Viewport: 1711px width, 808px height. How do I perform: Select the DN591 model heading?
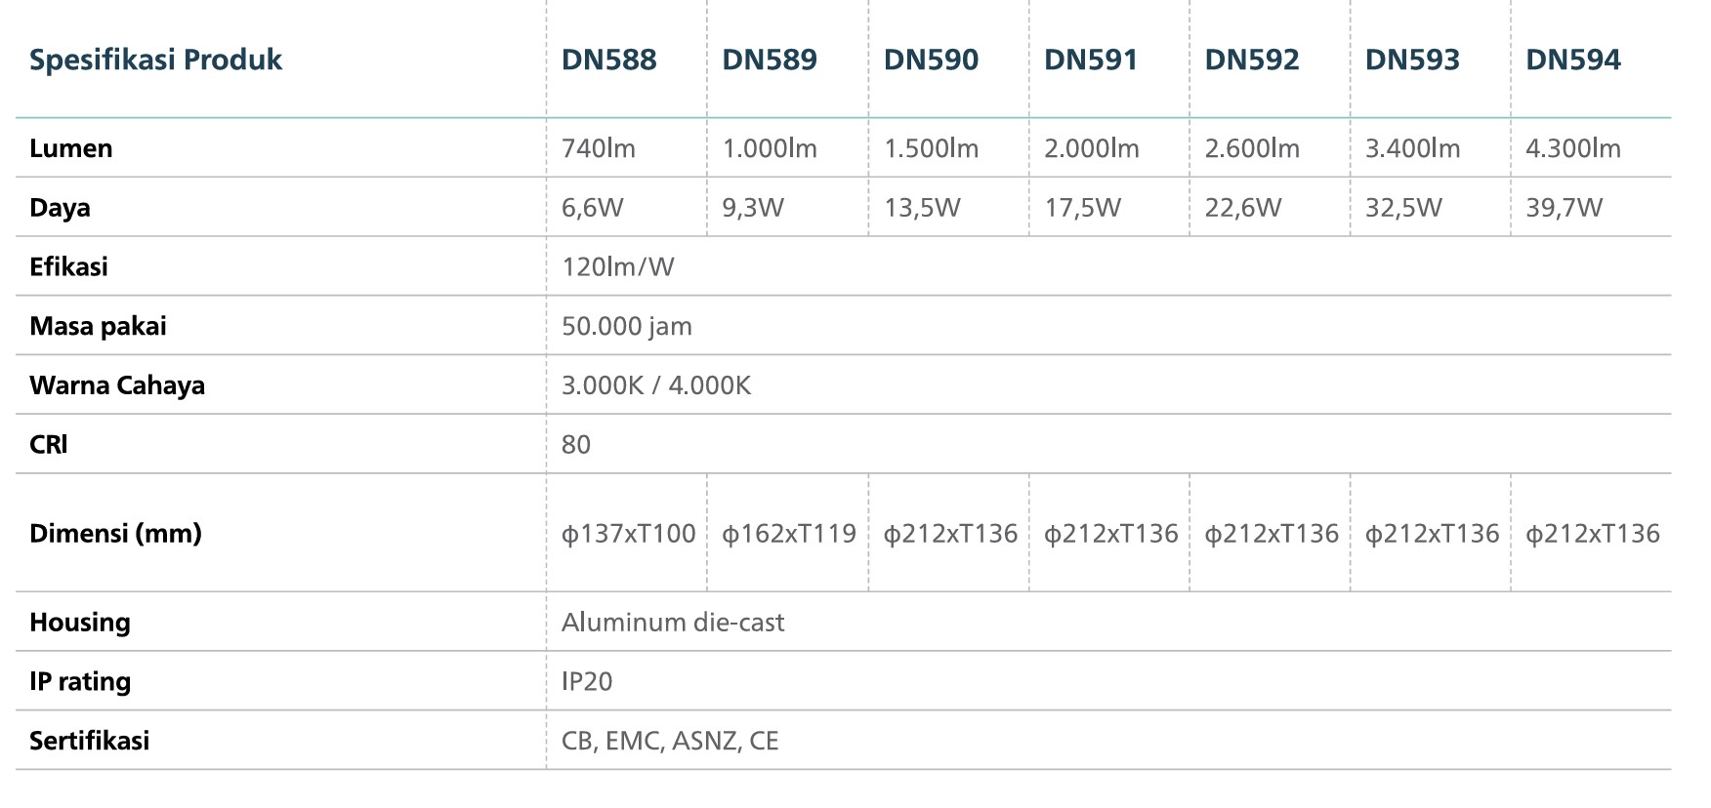(x=1091, y=60)
